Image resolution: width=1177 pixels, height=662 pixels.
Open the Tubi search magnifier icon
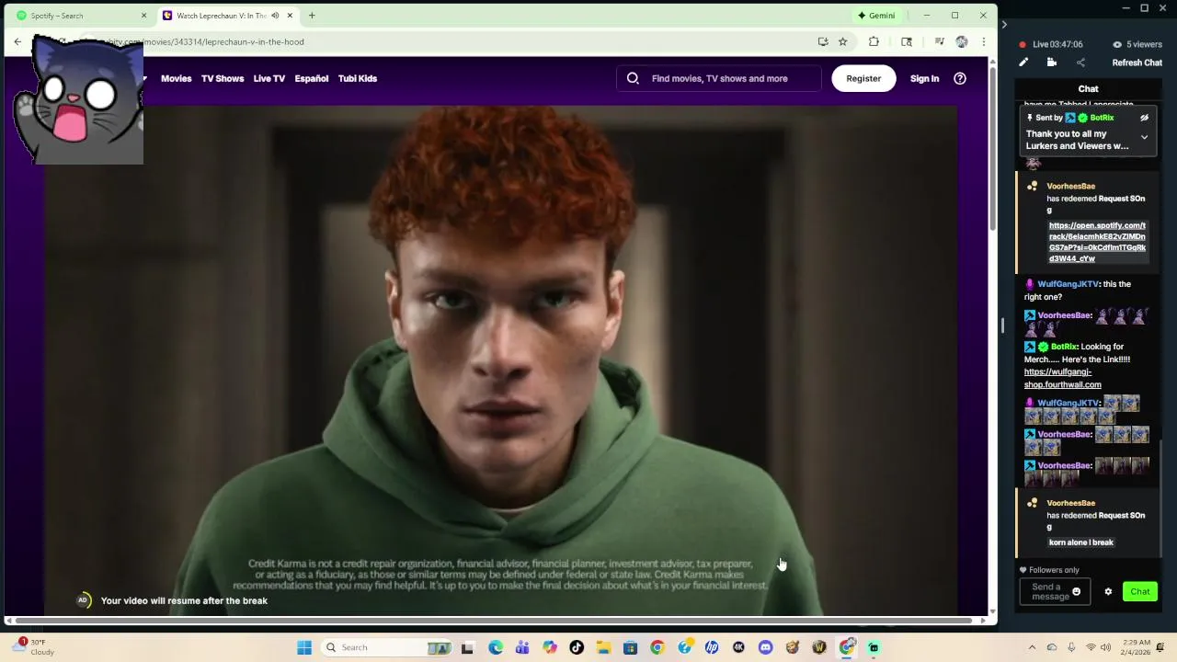pos(633,78)
